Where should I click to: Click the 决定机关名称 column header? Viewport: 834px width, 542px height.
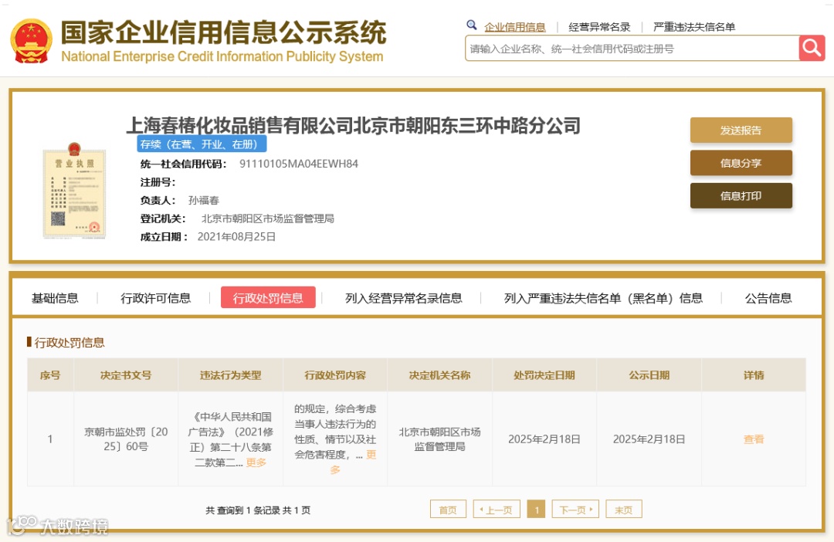tap(439, 375)
